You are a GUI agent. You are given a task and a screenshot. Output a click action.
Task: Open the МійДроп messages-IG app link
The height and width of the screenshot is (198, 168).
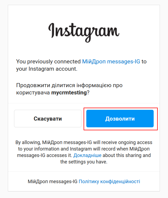111,62
